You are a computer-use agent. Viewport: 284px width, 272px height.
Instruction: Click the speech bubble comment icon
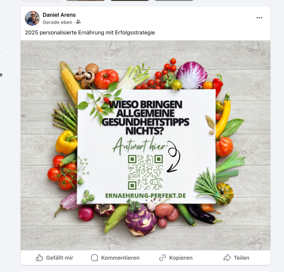pyautogui.click(x=94, y=258)
